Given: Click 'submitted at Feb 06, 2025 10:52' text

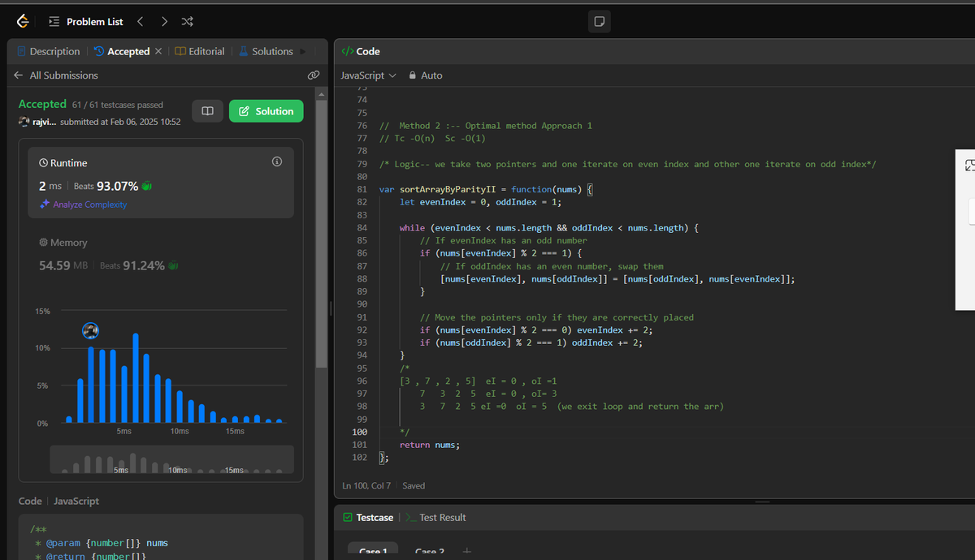Looking at the screenshot, I should click(x=120, y=122).
